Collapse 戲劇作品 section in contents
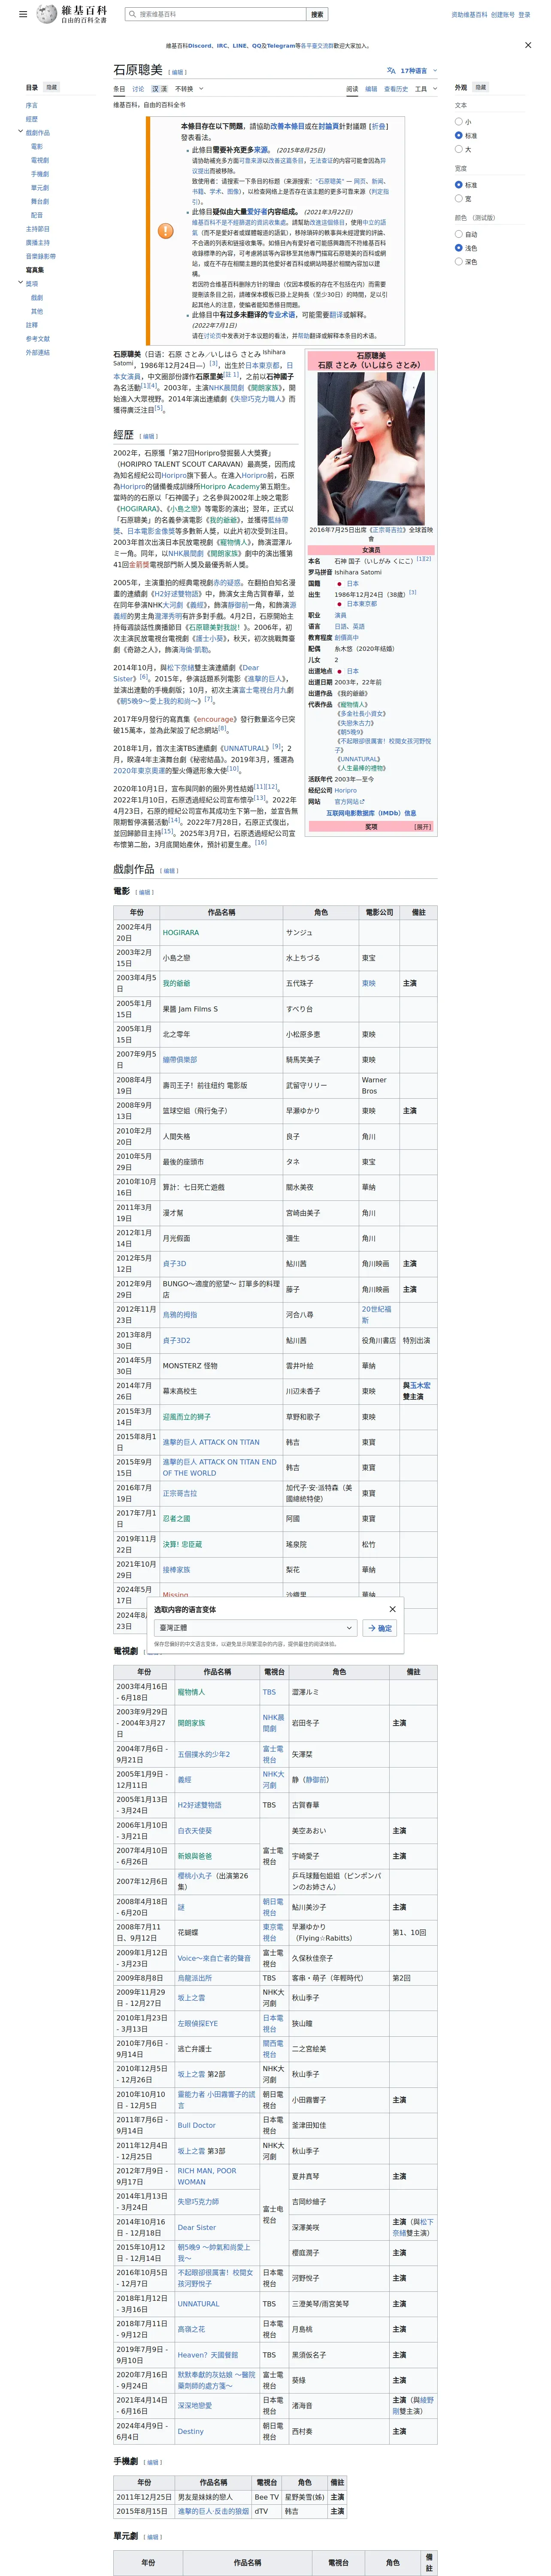Viewport: 551px width, 2576px height. pyautogui.click(x=20, y=132)
